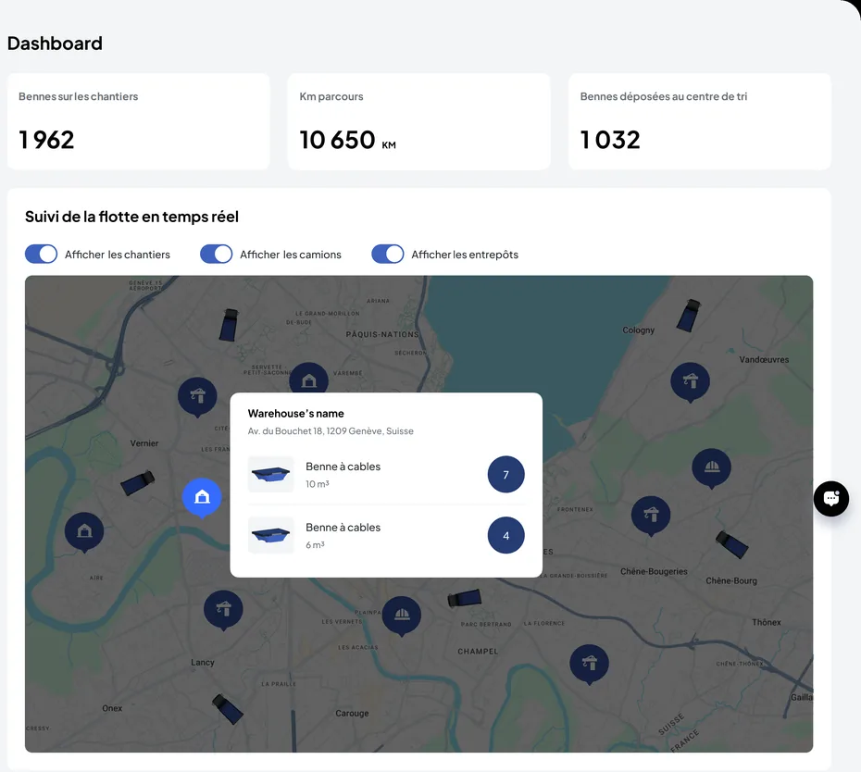
Task: Select the truck near Le Grand-Morillon
Action: pos(229,325)
